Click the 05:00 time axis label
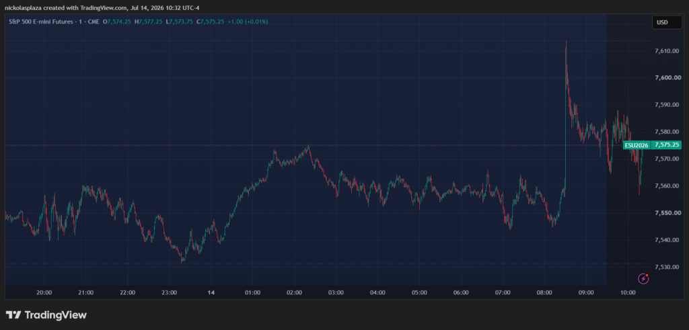 pos(420,293)
